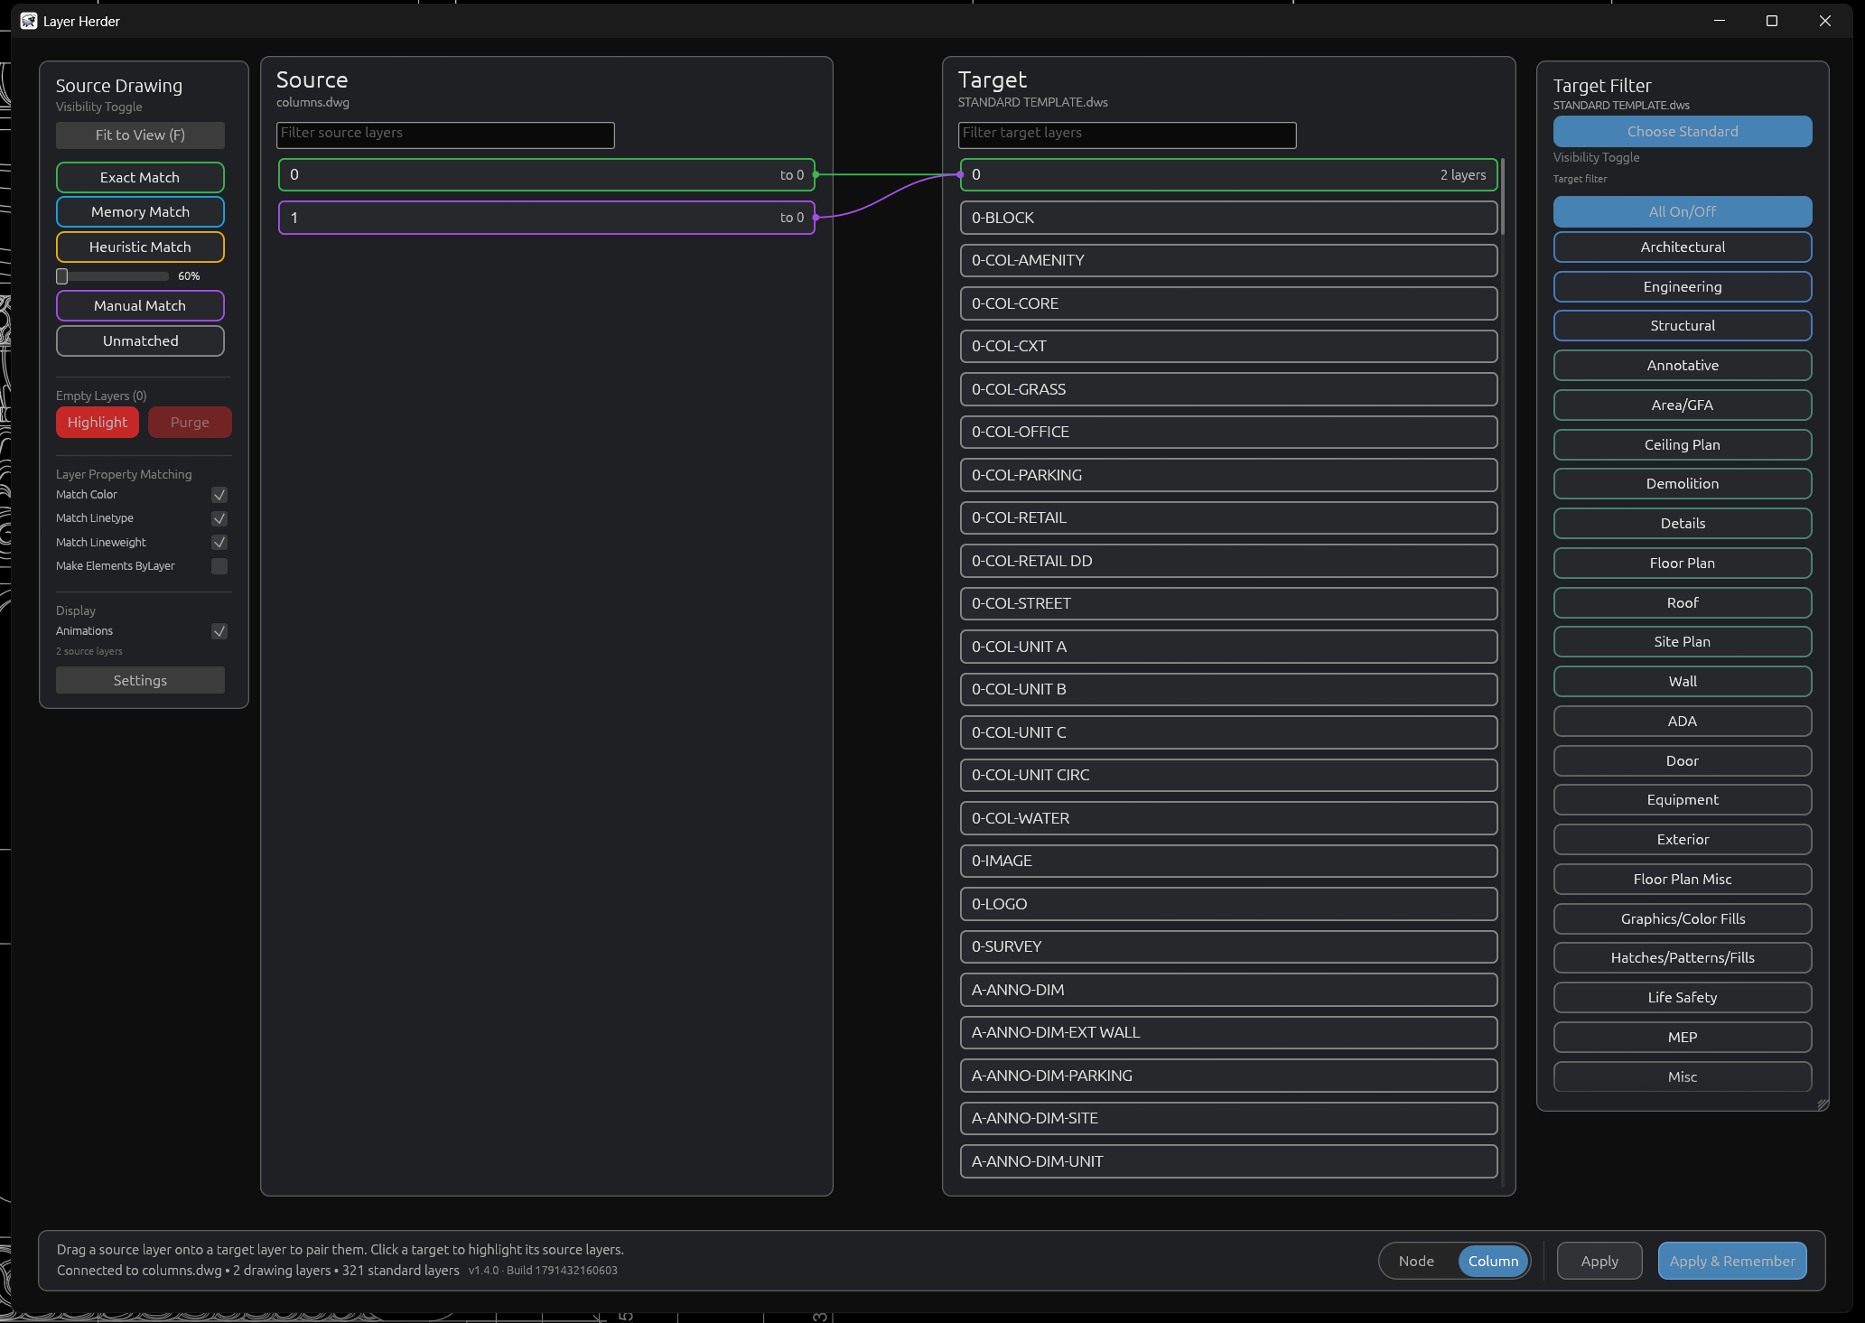Toggle Manual Match visibility button
Screen dimensions: 1865x1323
tap(140, 305)
